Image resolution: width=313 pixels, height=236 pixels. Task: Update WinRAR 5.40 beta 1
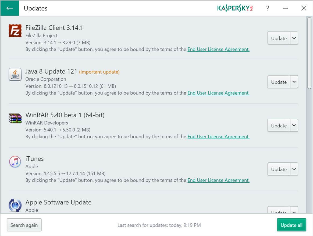click(279, 126)
